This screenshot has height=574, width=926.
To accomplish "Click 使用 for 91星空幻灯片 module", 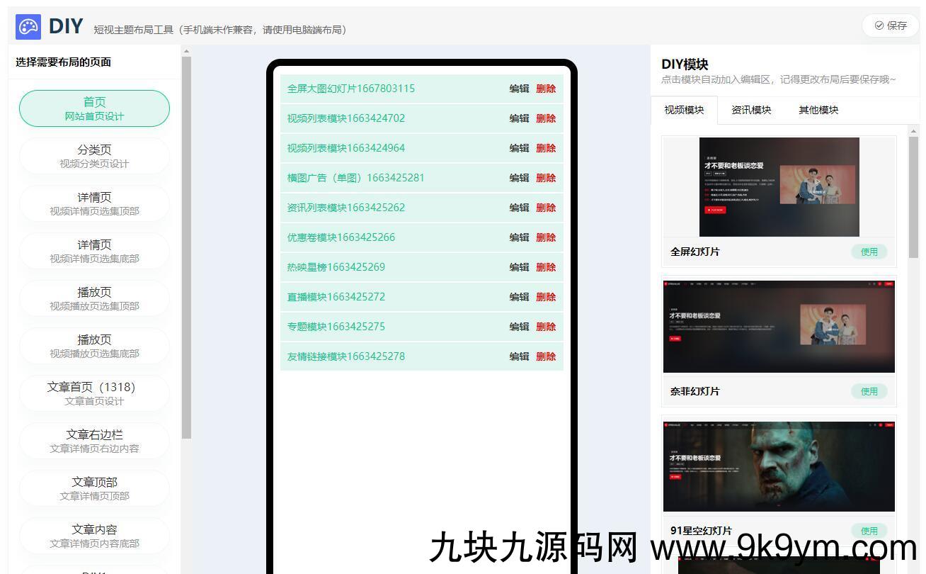I will (869, 531).
